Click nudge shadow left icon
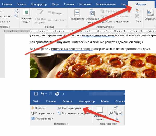 pyautogui.click(x=111, y=113)
